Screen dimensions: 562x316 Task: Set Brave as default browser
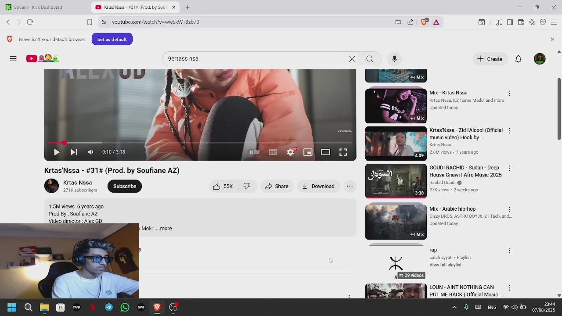112,39
